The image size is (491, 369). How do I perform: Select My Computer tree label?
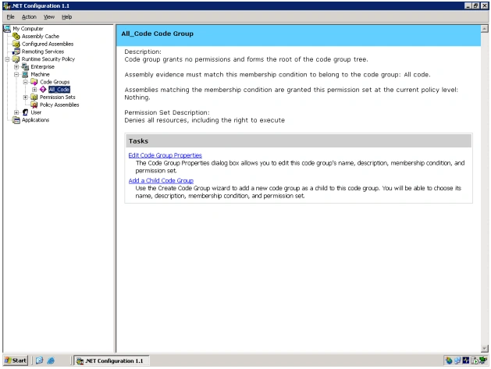click(x=28, y=29)
